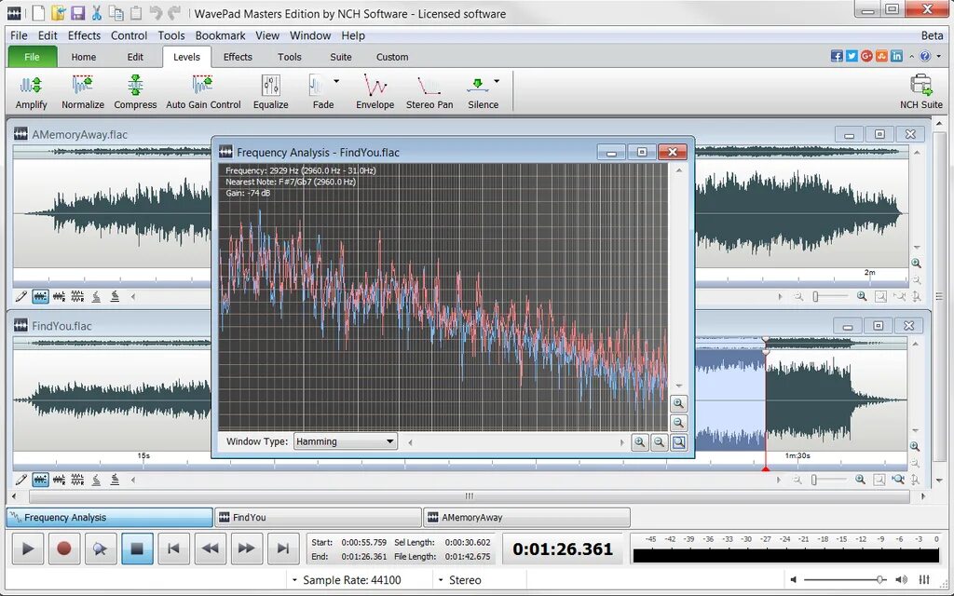The width and height of the screenshot is (954, 596).
Task: Open the Effects menu
Action: click(84, 35)
